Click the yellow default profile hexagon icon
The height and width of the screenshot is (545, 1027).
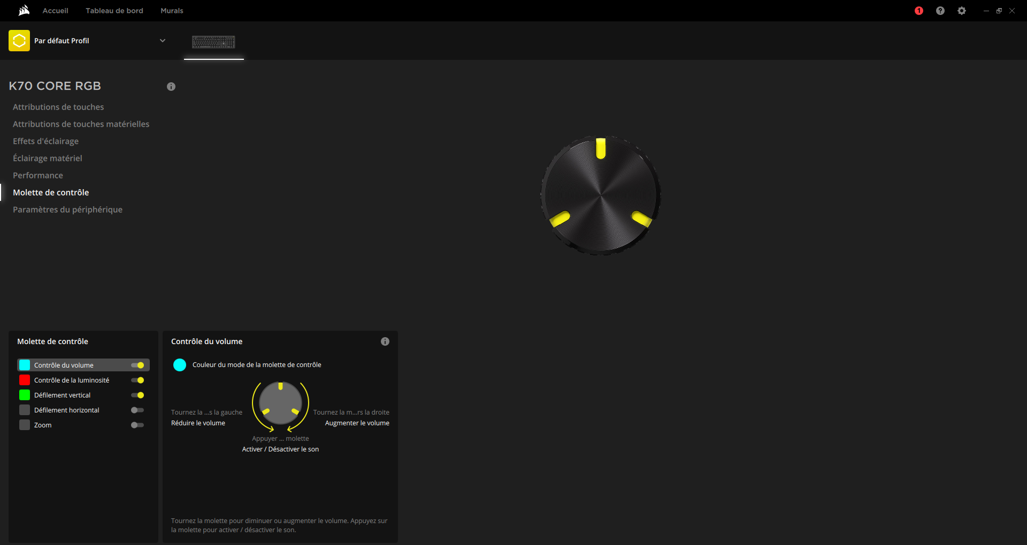coord(19,41)
